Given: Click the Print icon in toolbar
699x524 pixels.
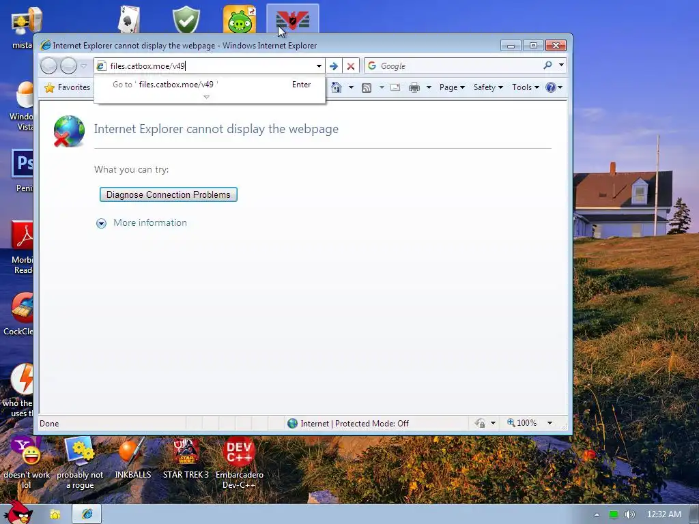Looking at the screenshot, I should (x=414, y=87).
